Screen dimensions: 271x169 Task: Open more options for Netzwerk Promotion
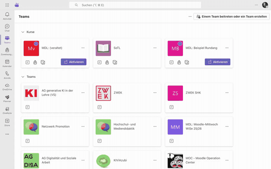pos(83,127)
